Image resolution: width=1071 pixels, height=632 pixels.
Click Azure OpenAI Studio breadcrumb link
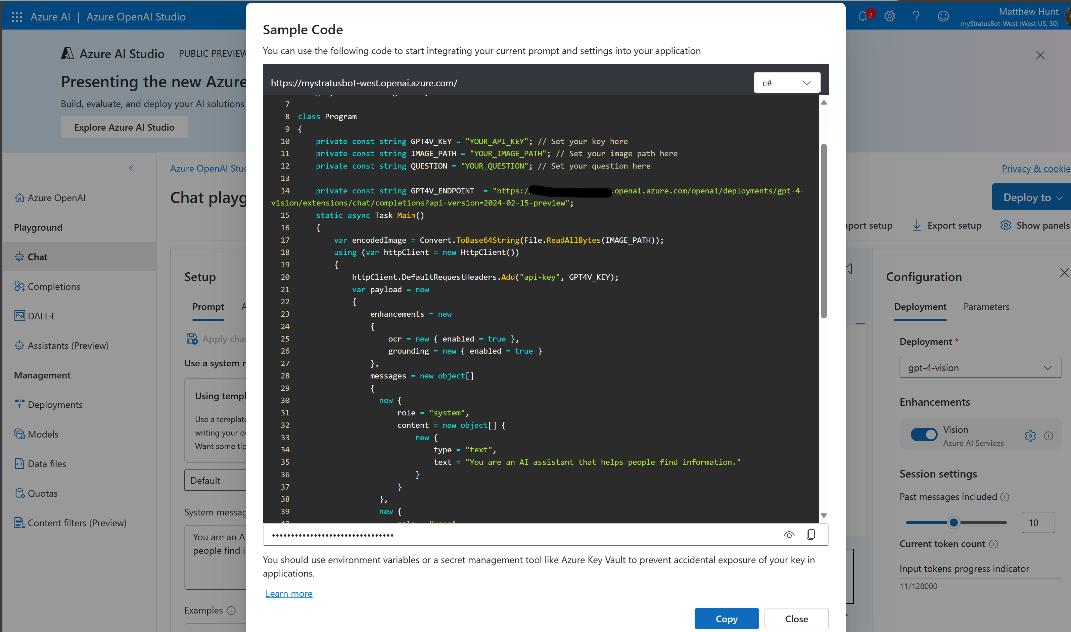click(208, 168)
